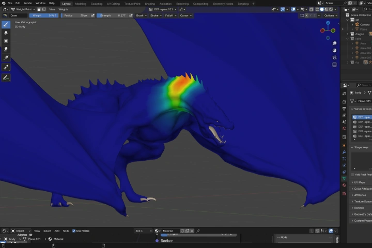Select the Annotate tool

point(6,78)
